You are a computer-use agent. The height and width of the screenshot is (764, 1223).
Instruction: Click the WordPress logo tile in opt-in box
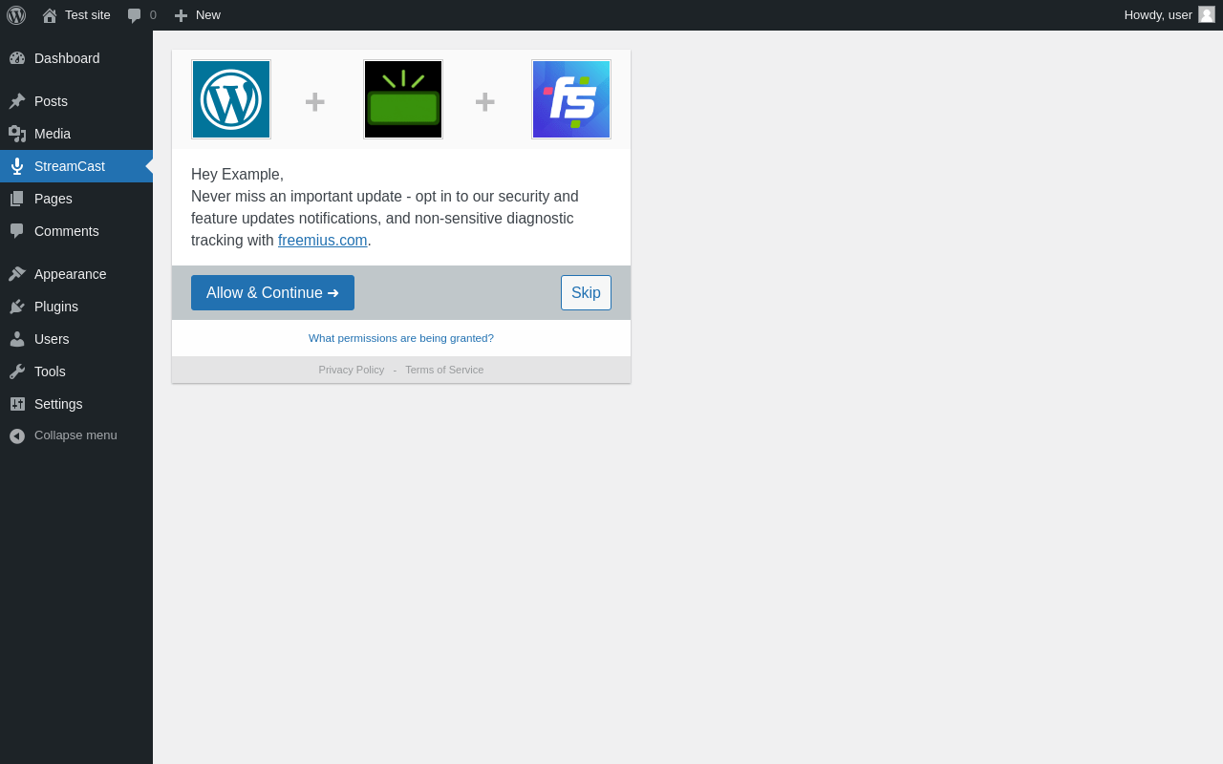(231, 99)
